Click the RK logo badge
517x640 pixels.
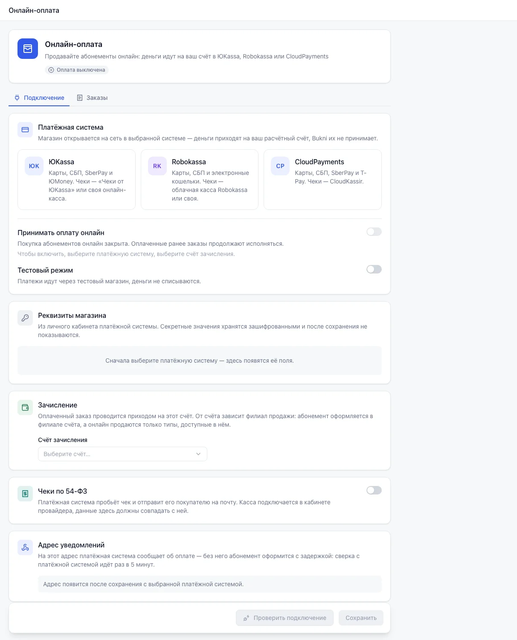pos(157,166)
